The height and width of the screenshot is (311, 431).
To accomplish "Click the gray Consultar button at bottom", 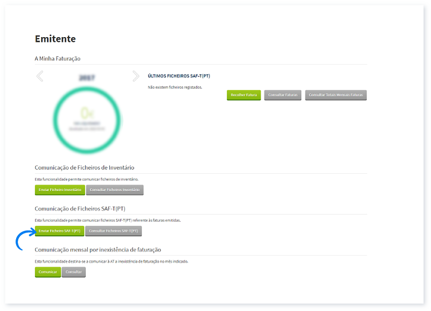I will pyautogui.click(x=74, y=272).
